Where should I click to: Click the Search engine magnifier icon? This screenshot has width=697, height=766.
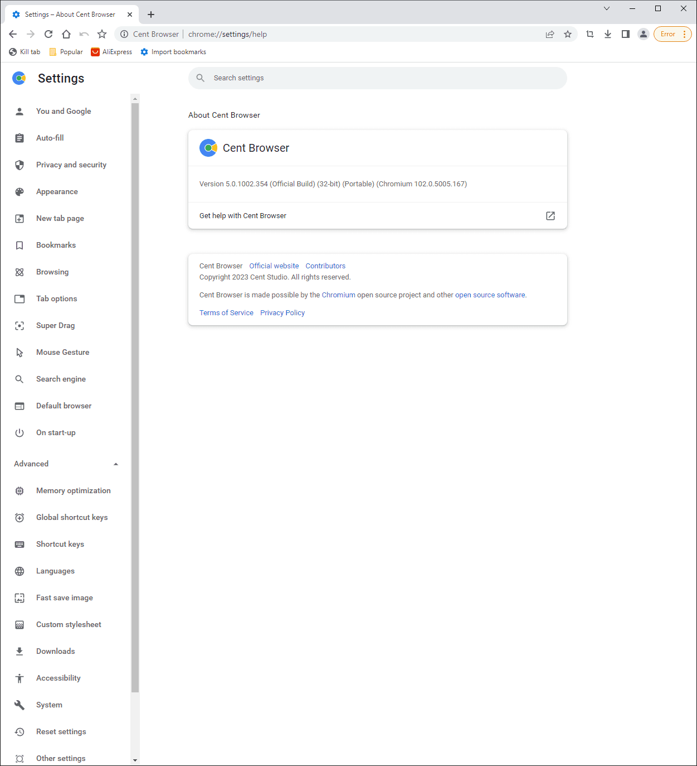[20, 379]
